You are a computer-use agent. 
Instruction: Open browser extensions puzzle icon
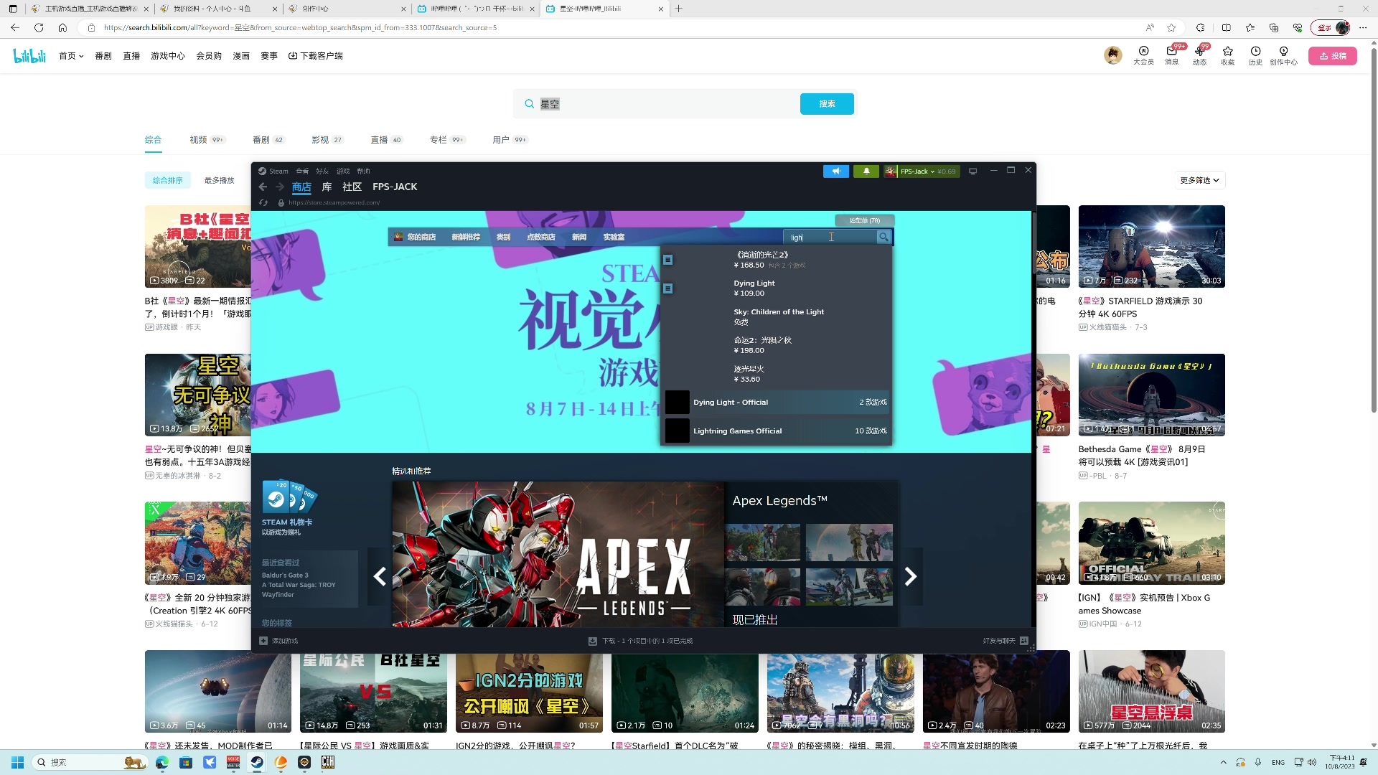(x=1201, y=27)
